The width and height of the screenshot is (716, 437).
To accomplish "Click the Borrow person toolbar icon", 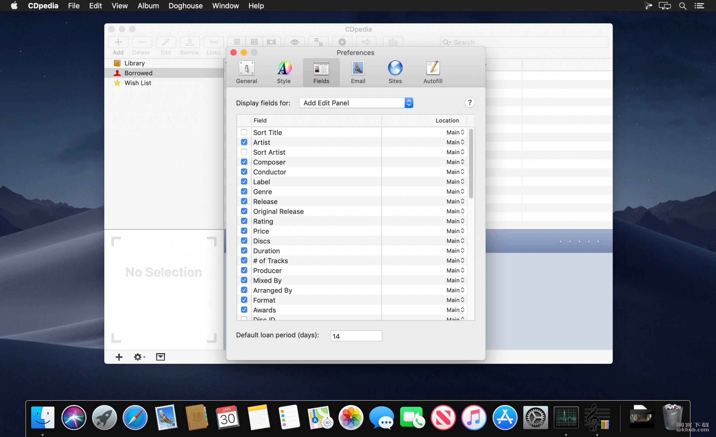I will [189, 42].
